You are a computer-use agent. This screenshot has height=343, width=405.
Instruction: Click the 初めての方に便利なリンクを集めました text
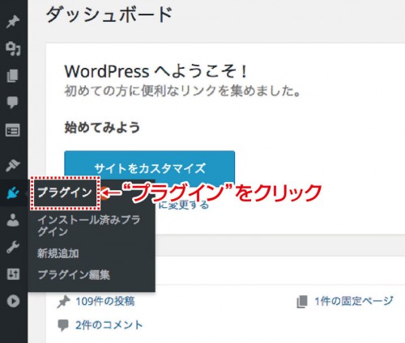[x=182, y=91]
